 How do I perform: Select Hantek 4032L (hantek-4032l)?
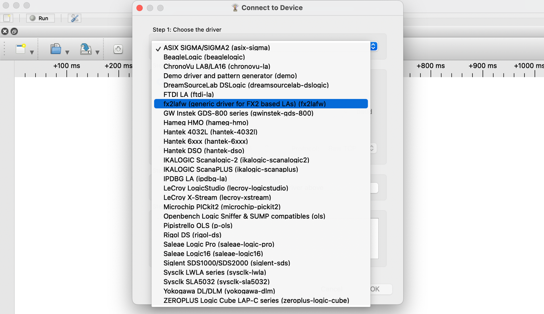pos(261,132)
